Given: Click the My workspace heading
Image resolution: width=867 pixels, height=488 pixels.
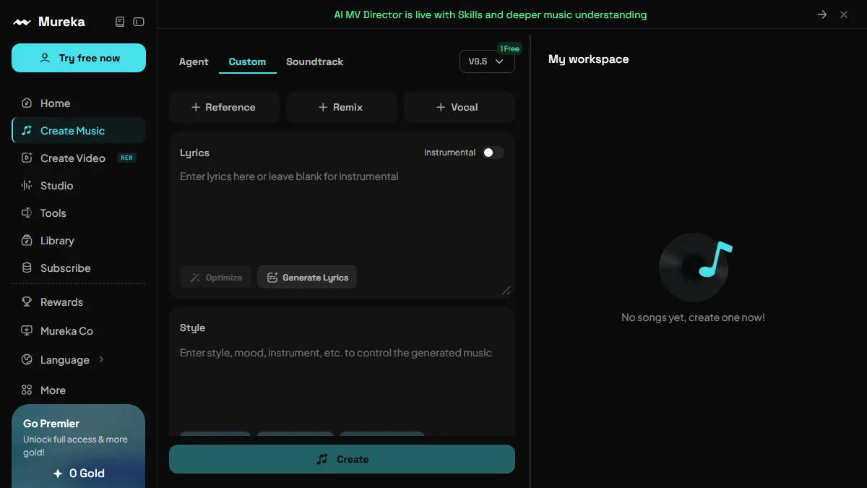Looking at the screenshot, I should tap(589, 59).
